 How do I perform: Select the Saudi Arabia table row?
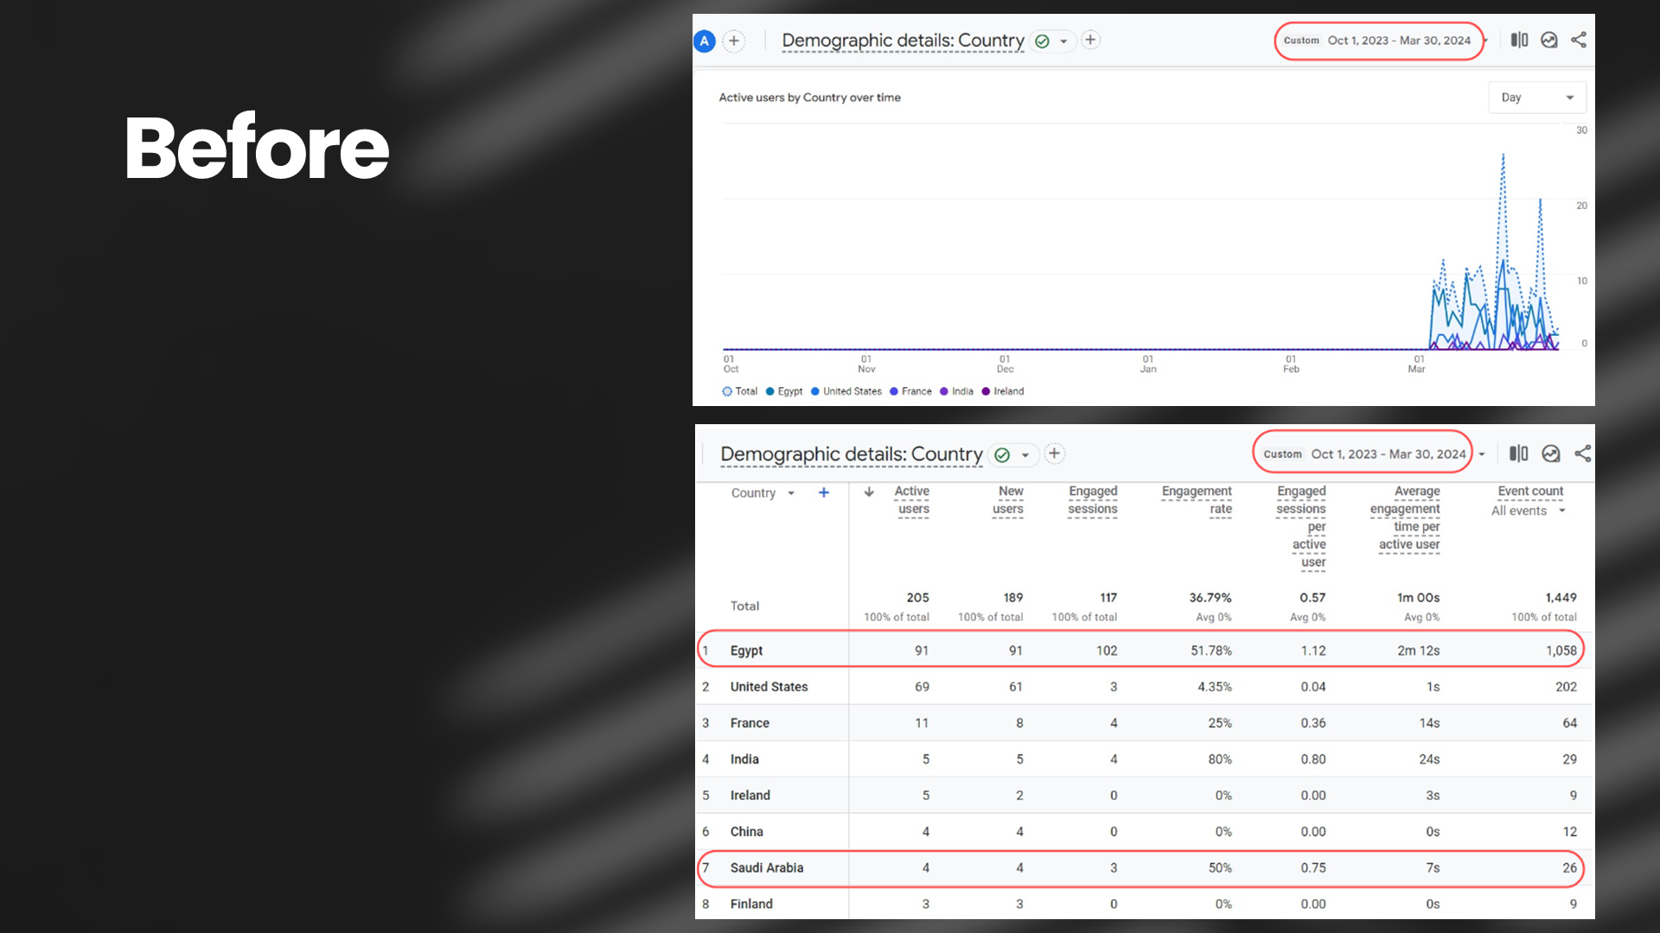click(767, 867)
